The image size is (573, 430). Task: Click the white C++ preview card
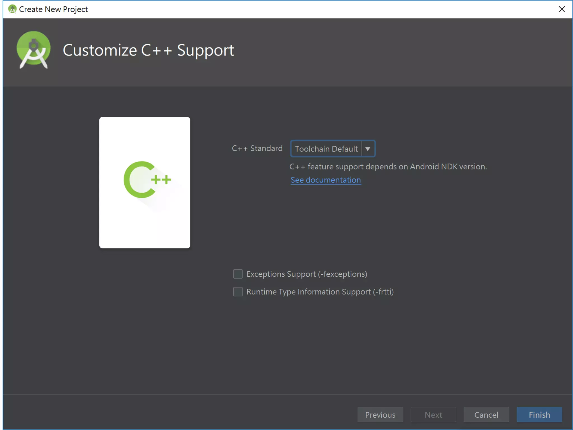tap(145, 224)
